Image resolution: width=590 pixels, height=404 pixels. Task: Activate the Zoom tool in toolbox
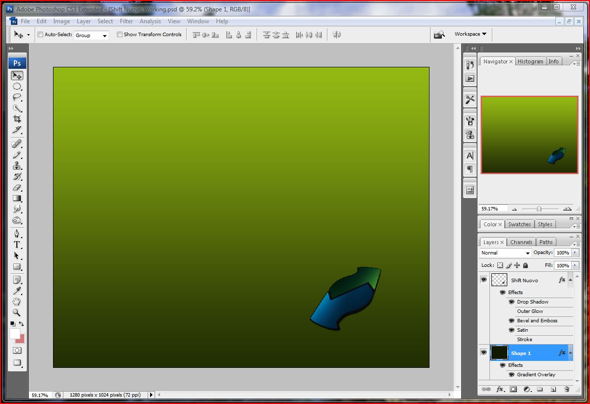tap(17, 312)
